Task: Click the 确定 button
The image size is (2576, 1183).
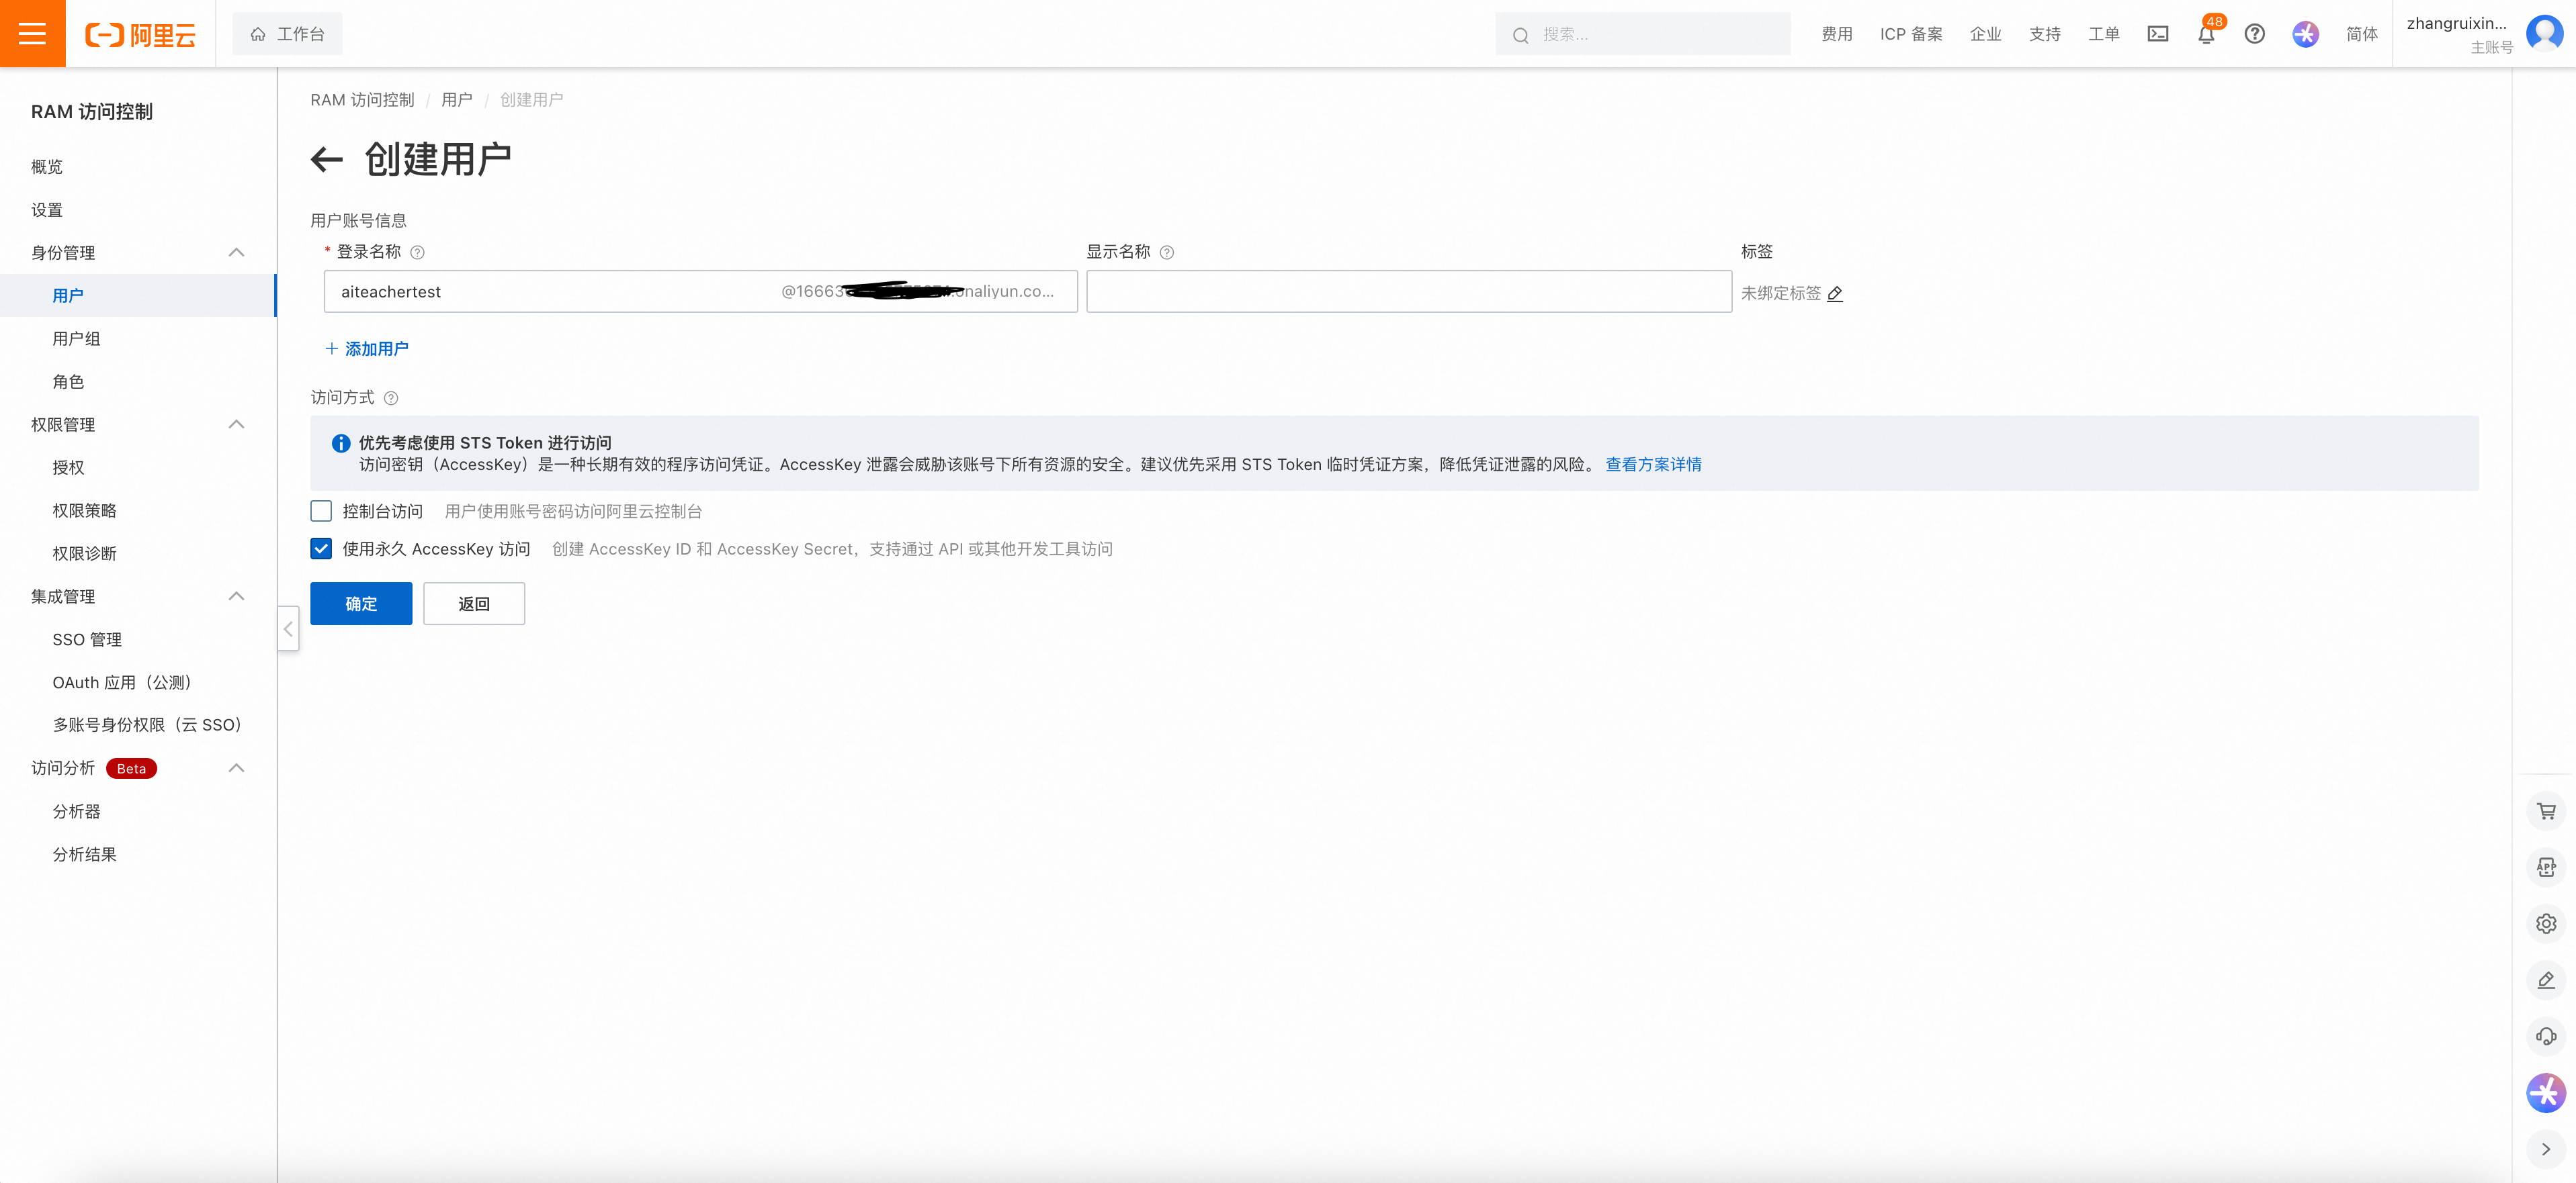Action: [360, 604]
